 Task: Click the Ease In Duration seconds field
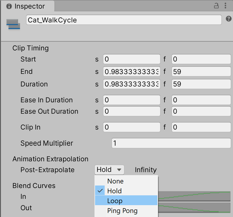click(132, 100)
